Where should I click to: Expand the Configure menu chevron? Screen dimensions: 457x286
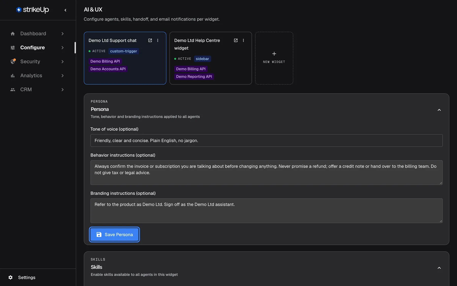pos(62,48)
